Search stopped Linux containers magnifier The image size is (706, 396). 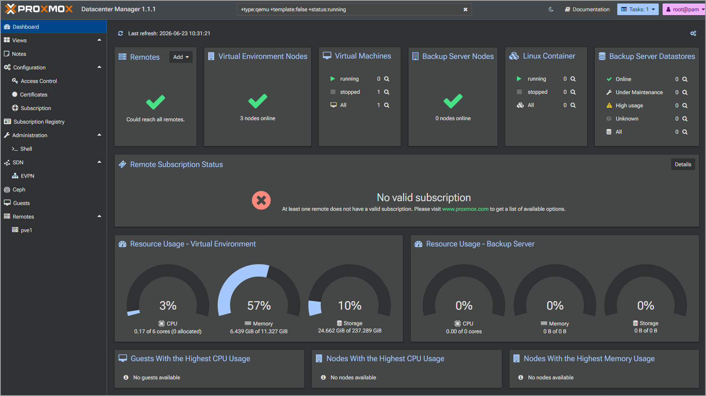(x=573, y=92)
